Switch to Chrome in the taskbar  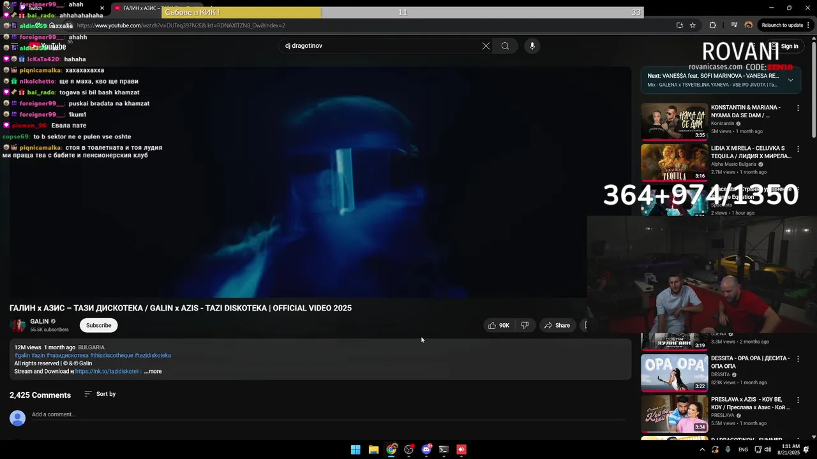pyautogui.click(x=391, y=449)
